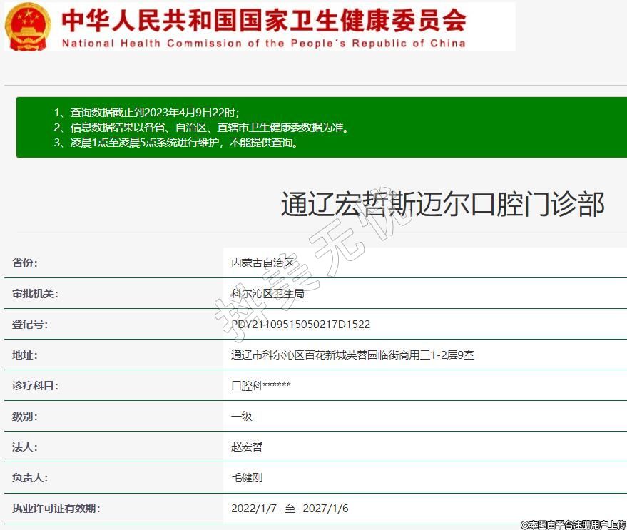
Task: Click the 诊疗科目 value 口腔科
Action: click(260, 385)
